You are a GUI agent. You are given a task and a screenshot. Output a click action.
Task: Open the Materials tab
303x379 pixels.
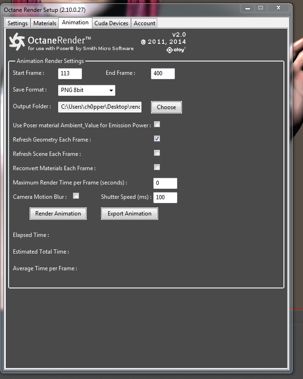click(45, 23)
